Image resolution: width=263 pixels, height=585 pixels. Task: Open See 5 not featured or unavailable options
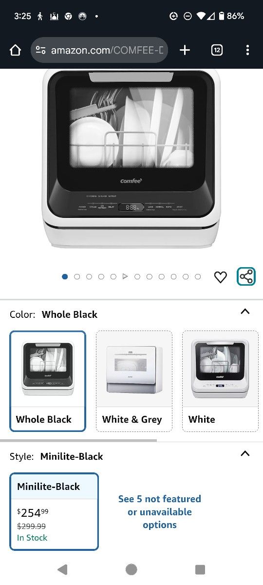(160, 512)
